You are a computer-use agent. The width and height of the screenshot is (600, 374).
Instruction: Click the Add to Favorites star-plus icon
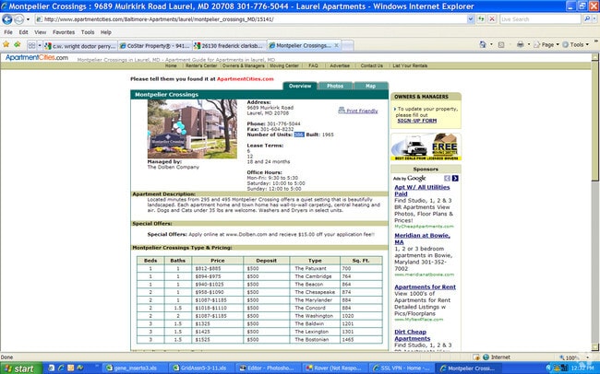pyautogui.click(x=18, y=44)
